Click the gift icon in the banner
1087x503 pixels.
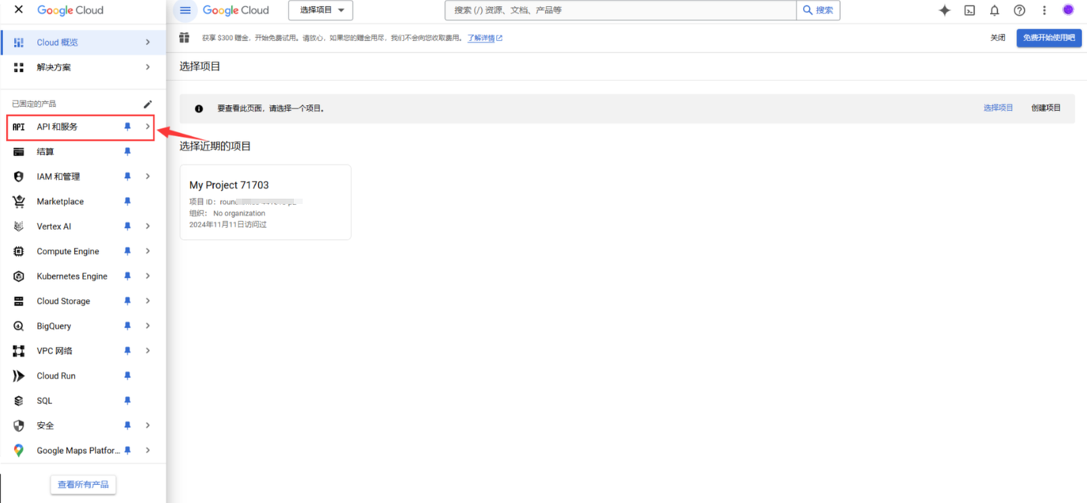tap(185, 38)
